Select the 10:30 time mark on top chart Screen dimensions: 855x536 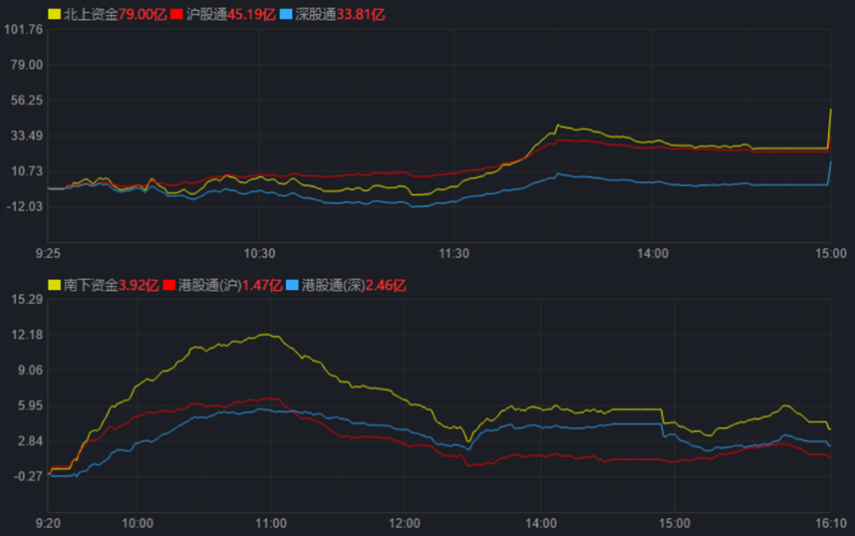click(x=258, y=254)
